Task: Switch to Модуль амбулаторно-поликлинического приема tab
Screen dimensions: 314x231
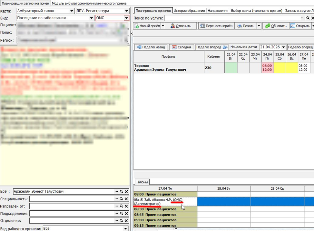Action: pyautogui.click(x=89, y=4)
